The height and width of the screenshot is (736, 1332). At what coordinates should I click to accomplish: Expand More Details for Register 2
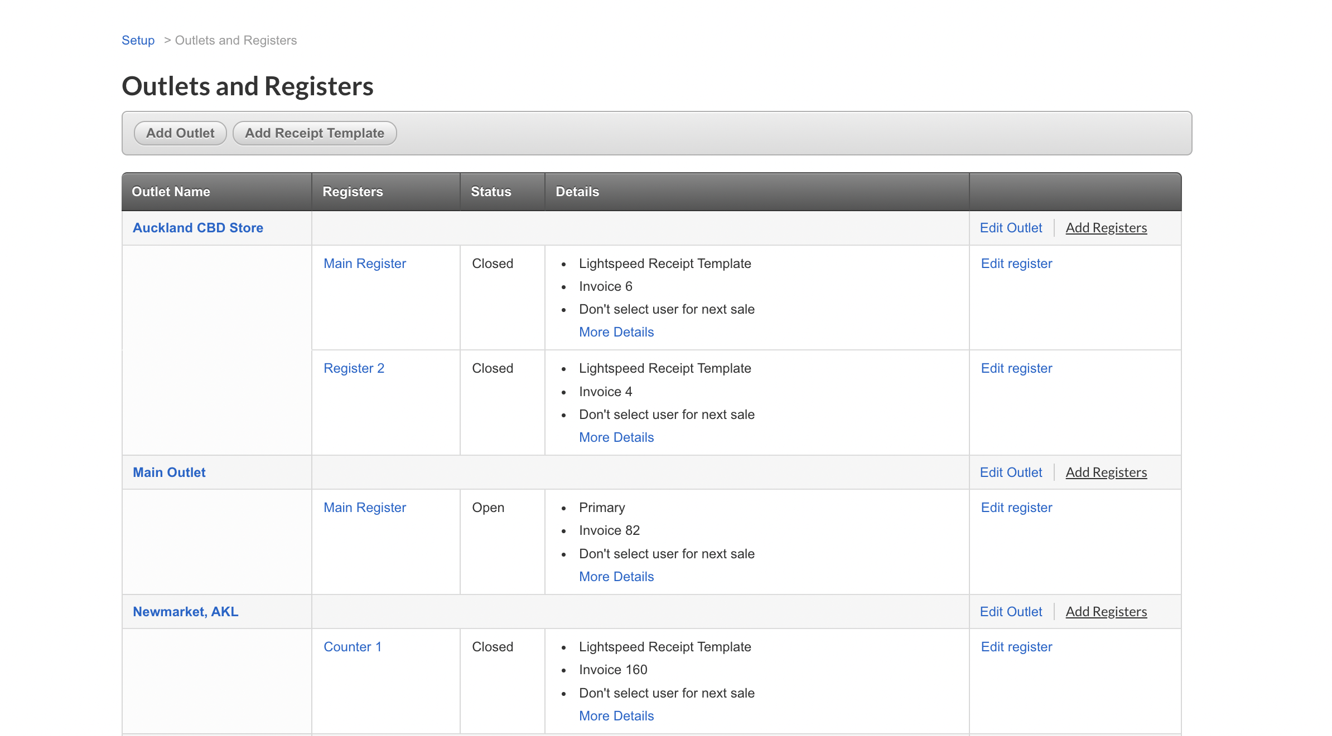[x=616, y=437]
